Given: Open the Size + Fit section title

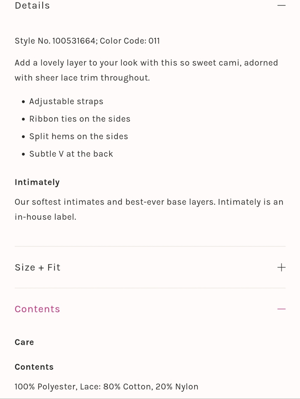Looking at the screenshot, I should 37,267.
